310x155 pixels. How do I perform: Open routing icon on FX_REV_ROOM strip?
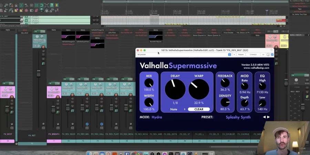point(73,111)
